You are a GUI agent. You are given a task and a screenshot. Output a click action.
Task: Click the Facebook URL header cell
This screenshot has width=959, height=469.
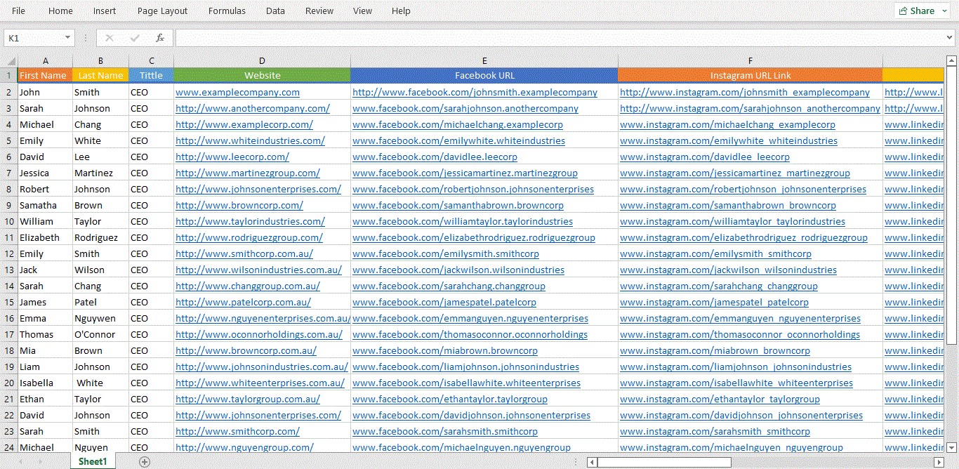point(484,75)
